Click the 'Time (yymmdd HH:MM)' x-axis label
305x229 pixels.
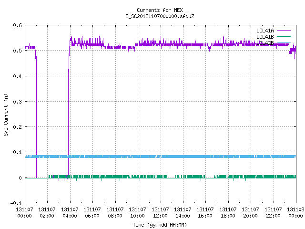[x=160, y=225]
